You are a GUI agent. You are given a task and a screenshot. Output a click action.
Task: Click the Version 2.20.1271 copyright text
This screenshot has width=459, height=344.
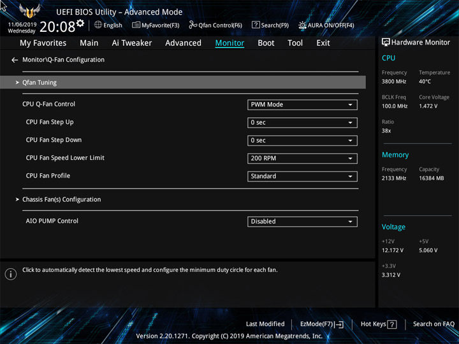[229, 336]
